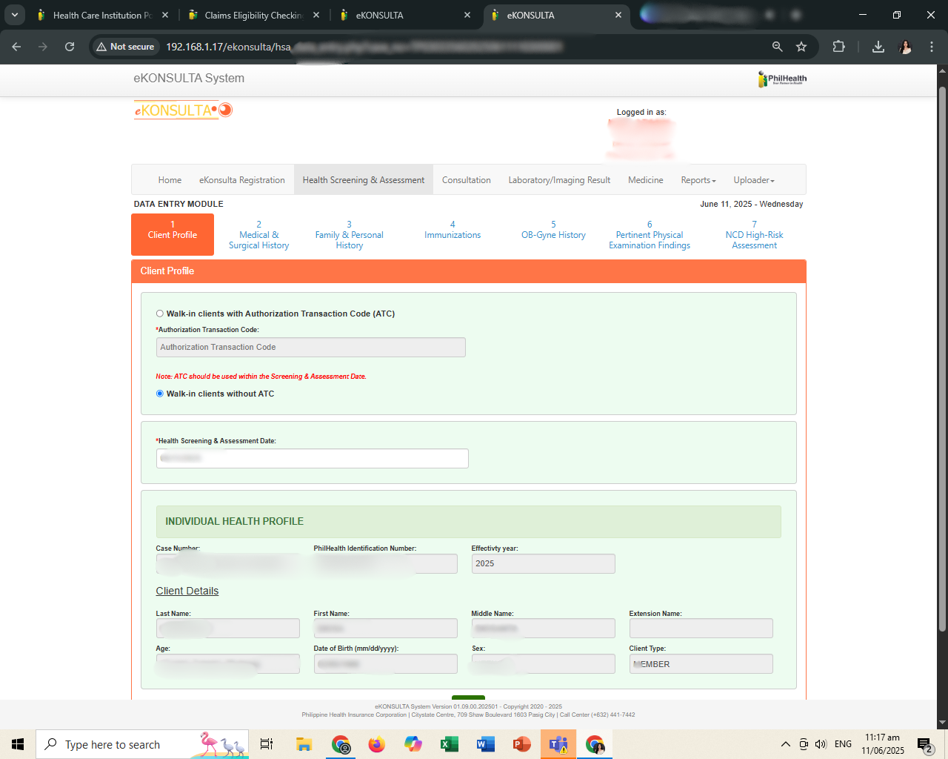
Task: Open eKonsulta Registration from the menu
Action: (x=242, y=180)
